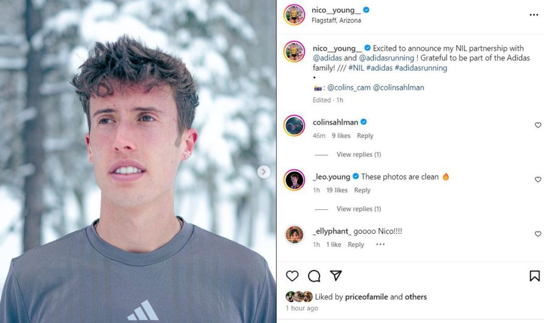Open Flagstaff, Arizona location

[x=336, y=21]
